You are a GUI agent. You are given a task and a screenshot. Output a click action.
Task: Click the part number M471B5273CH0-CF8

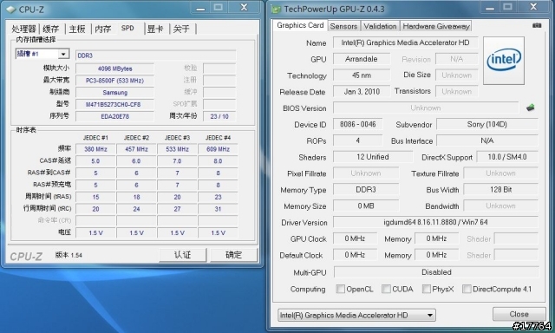click(x=114, y=104)
